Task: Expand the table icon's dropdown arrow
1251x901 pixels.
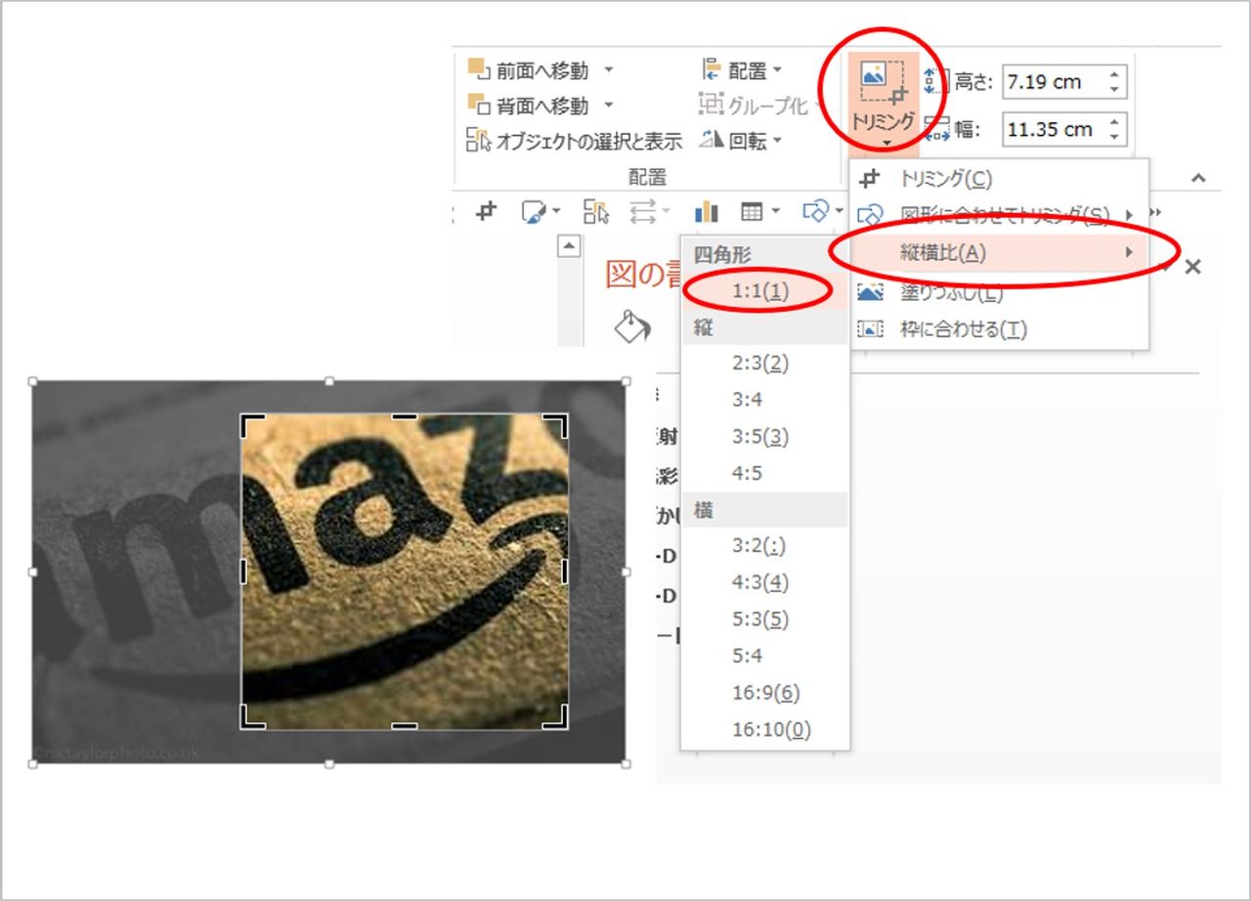Action: [775, 211]
